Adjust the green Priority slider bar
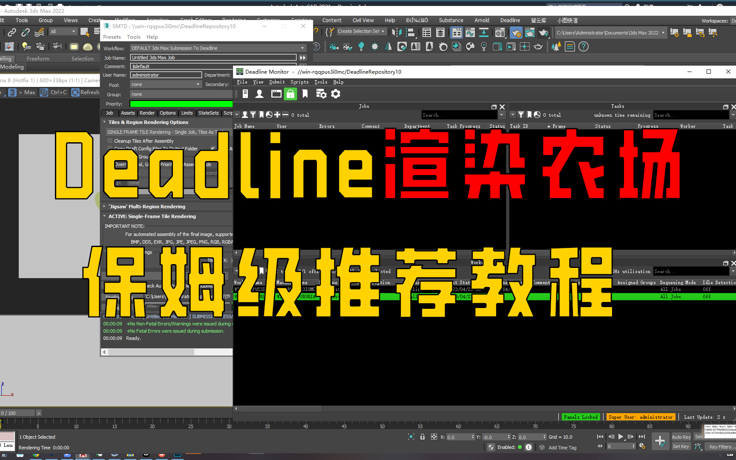 (x=181, y=104)
